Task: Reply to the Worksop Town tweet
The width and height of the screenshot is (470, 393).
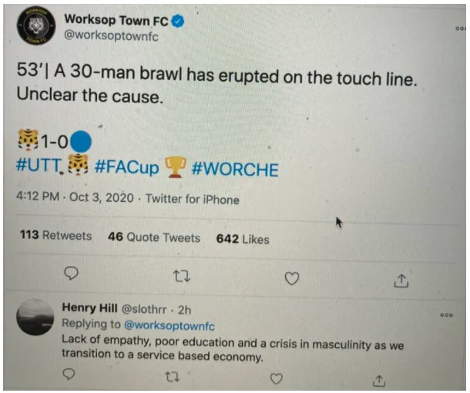Action: pos(72,273)
